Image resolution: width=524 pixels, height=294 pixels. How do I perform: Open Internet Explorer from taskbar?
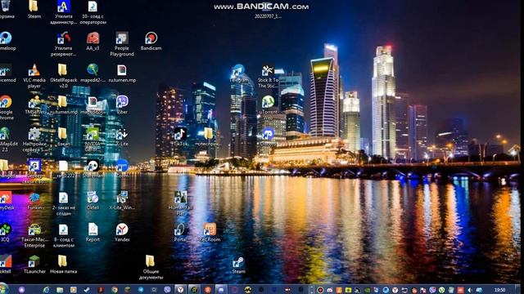point(46,290)
